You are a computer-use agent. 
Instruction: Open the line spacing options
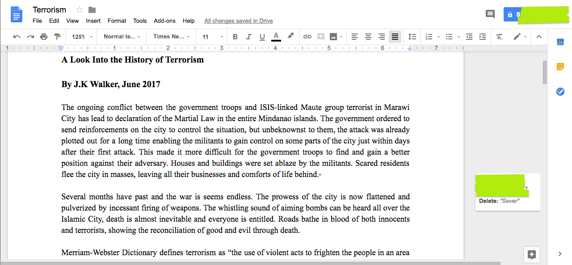412,37
